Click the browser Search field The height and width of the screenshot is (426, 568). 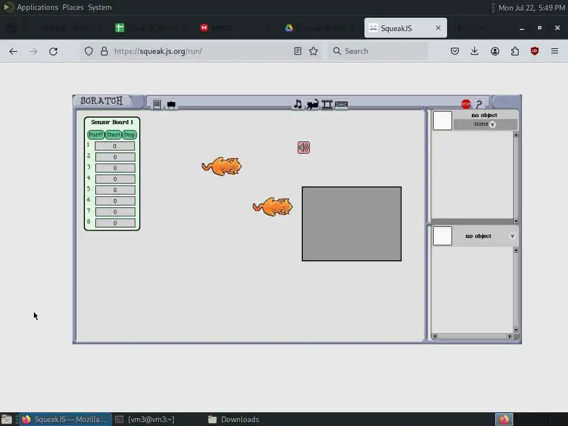pyautogui.click(x=378, y=51)
